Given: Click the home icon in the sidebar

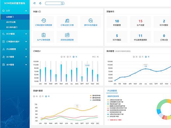Looking at the screenshot, I should coord(4,11).
